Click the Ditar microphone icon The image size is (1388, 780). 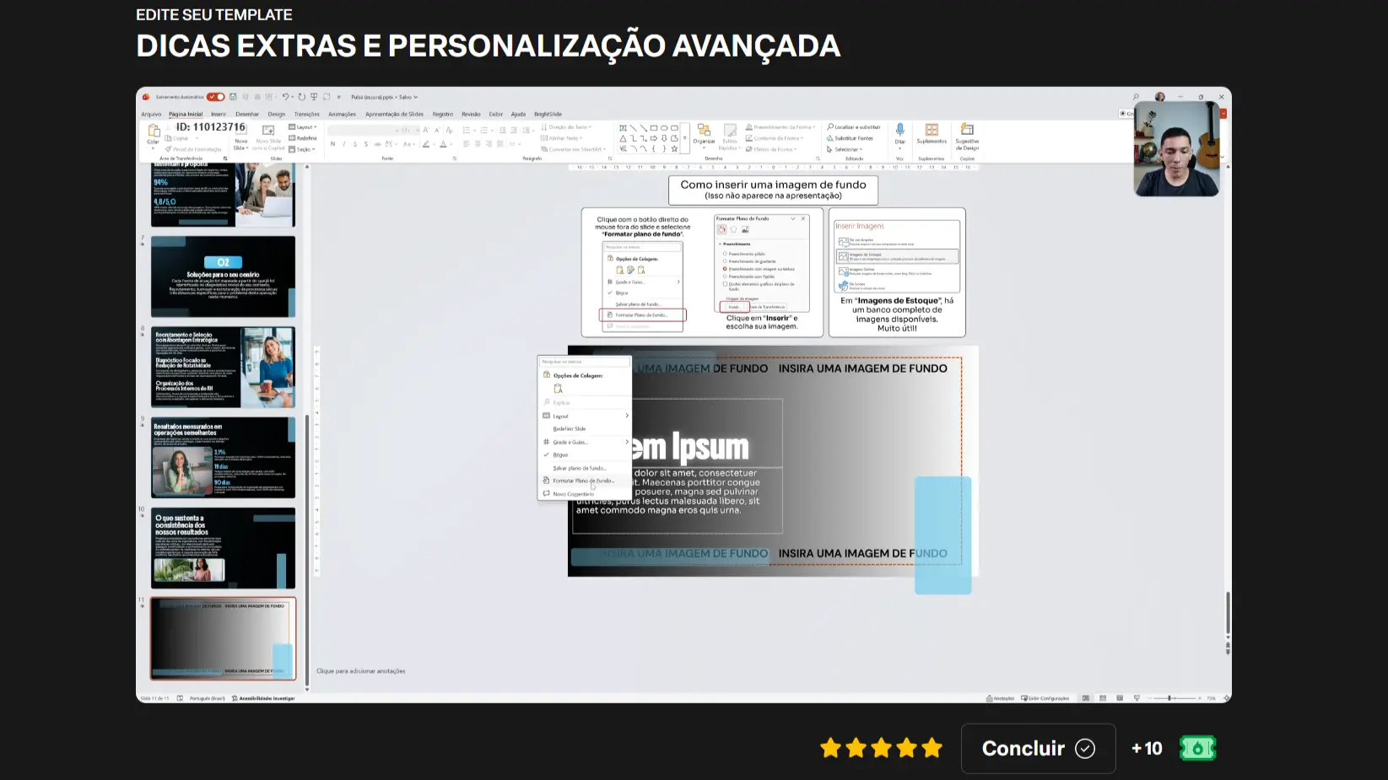[x=900, y=131]
